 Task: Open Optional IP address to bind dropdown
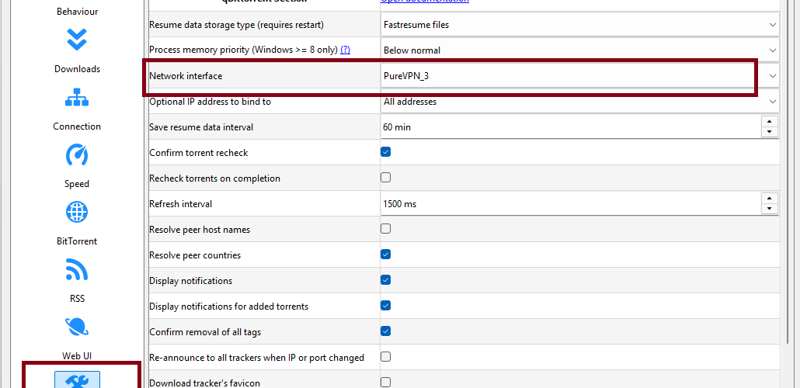(579, 102)
